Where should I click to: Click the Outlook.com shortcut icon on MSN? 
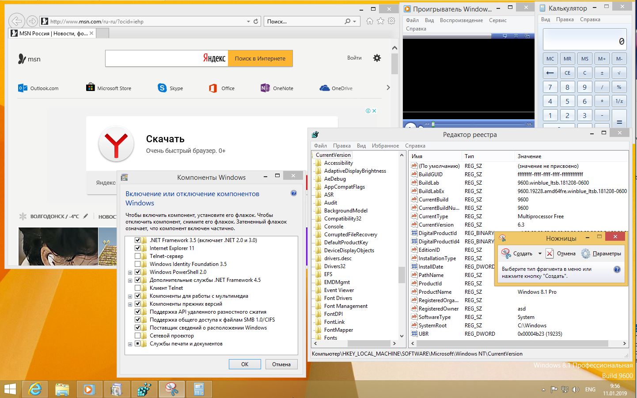[23, 88]
